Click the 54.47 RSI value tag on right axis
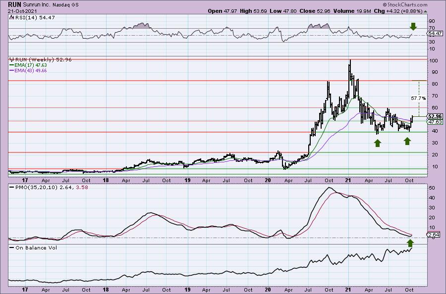Image resolution: width=446 pixels, height=294 pixels. (x=436, y=34)
